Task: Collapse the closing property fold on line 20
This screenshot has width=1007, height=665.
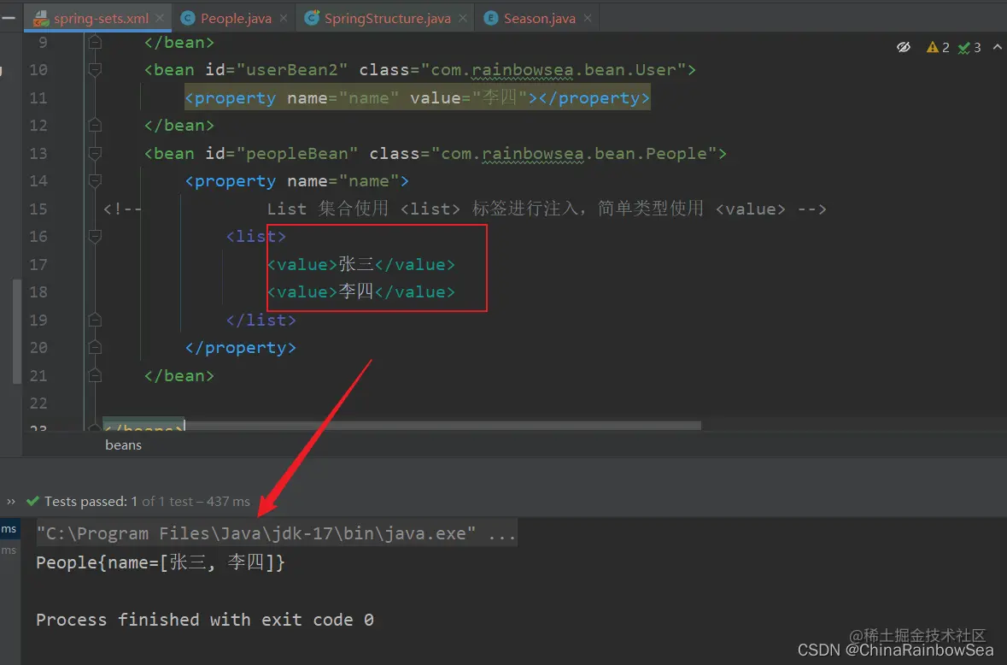Action: click(x=95, y=347)
